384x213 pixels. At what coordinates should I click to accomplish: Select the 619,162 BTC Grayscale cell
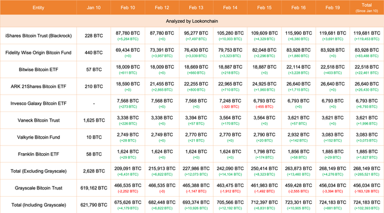coord(94,188)
